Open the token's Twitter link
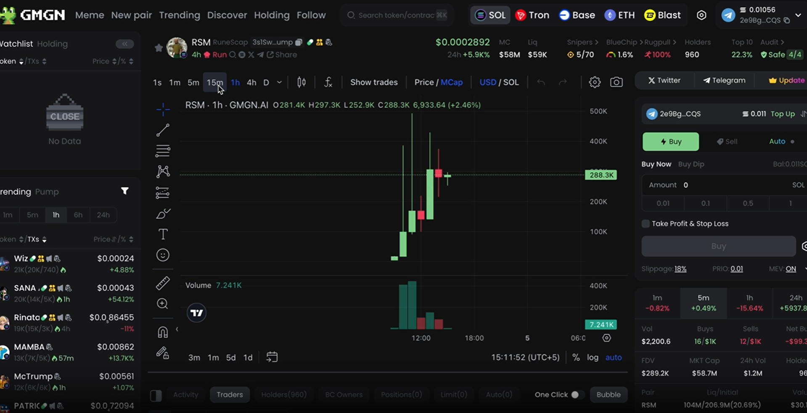807x413 pixels. [x=664, y=80]
